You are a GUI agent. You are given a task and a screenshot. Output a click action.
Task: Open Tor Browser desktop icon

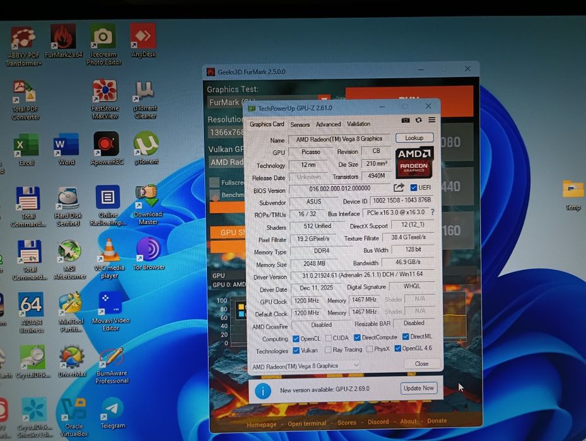click(149, 254)
